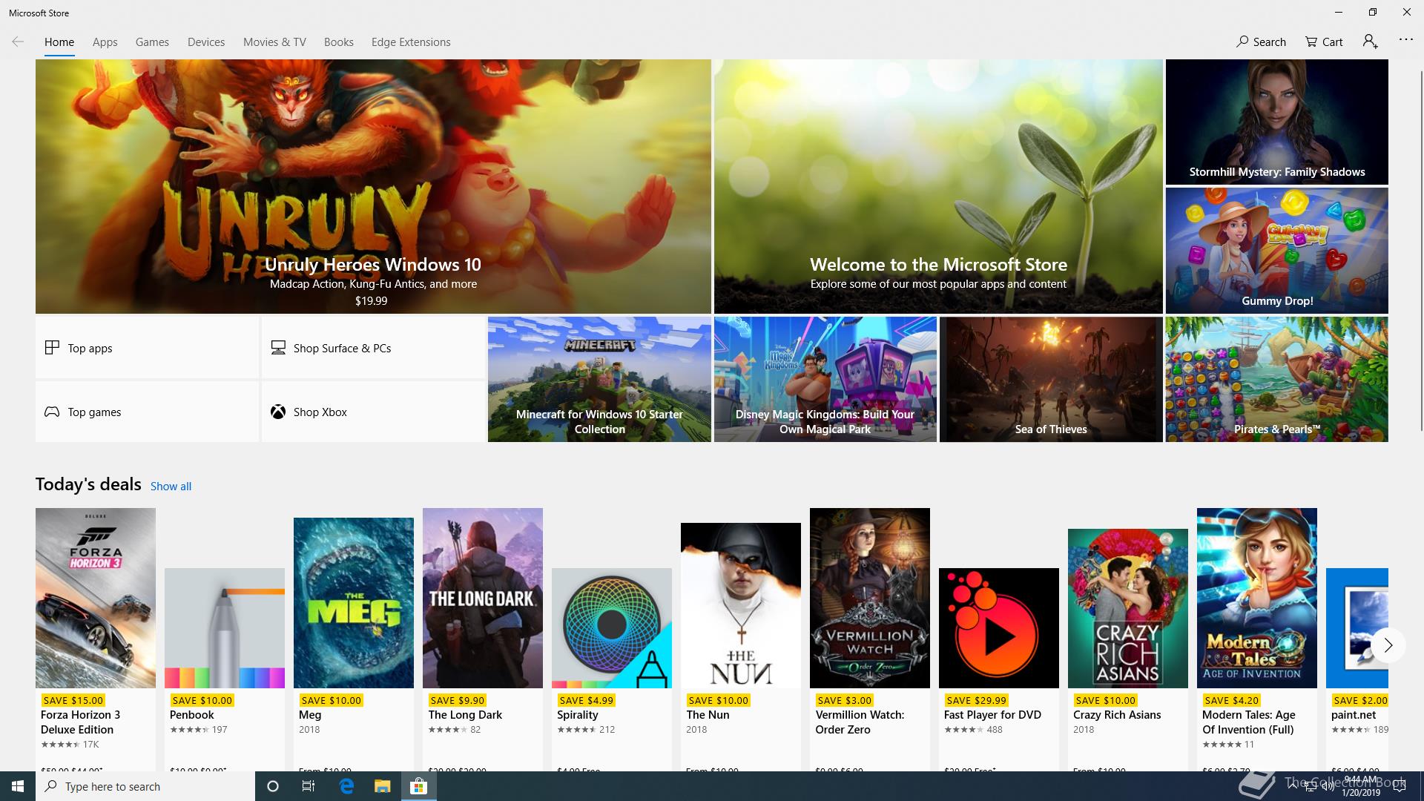
Task: Open the Search magnifier icon
Action: [x=1242, y=42]
